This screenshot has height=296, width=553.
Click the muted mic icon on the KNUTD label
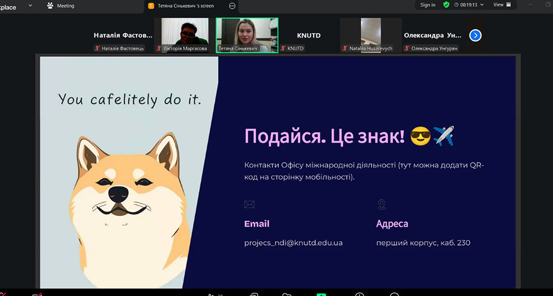[284, 49]
